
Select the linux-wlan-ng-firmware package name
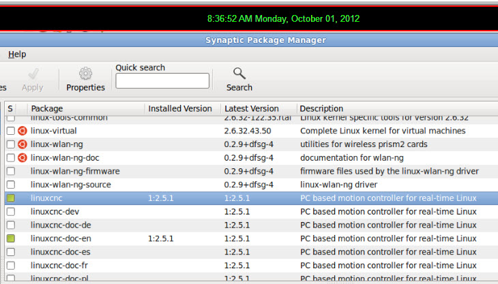(x=75, y=171)
